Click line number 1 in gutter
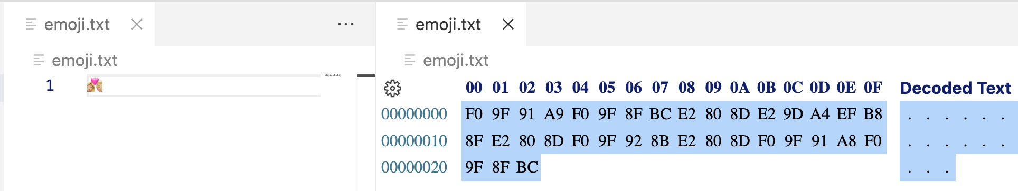The width and height of the screenshot is (1018, 191). pyautogui.click(x=50, y=85)
